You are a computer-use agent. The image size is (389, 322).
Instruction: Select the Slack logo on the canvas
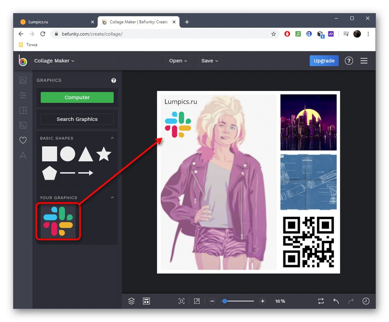click(x=178, y=125)
